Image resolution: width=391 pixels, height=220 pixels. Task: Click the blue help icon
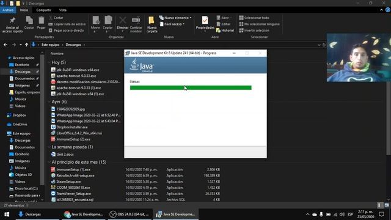click(388, 10)
